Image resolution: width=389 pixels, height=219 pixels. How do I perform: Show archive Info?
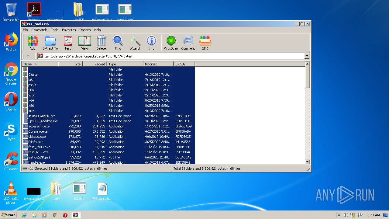point(151,43)
